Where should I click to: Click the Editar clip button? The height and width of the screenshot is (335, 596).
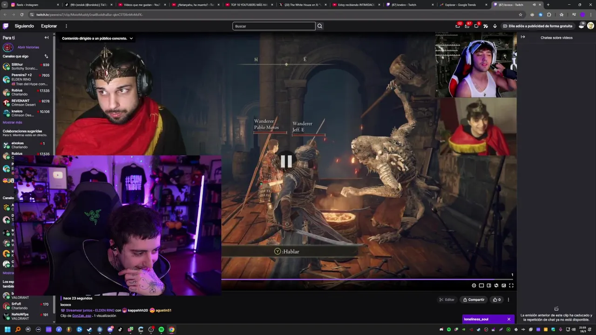(447, 300)
